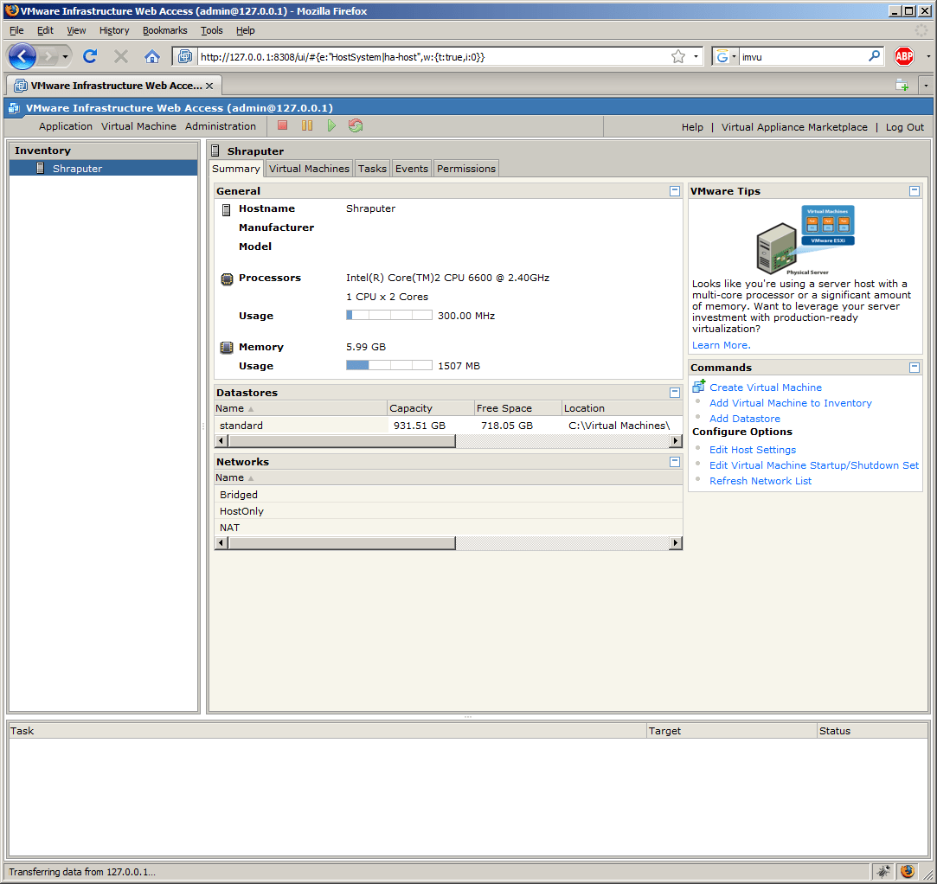Screen dimensions: 937x884
Task: Click the search magnifier icon
Action: pos(874,56)
